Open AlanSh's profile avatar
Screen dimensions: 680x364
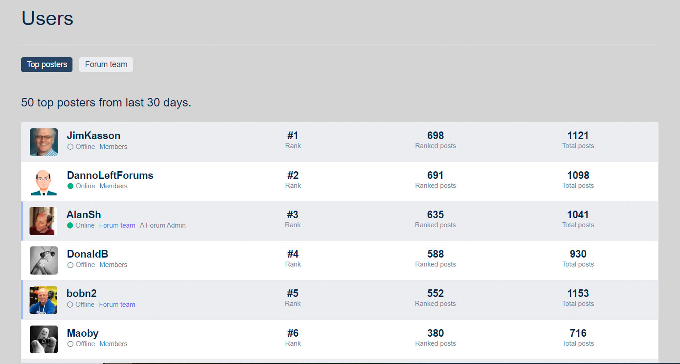point(43,221)
